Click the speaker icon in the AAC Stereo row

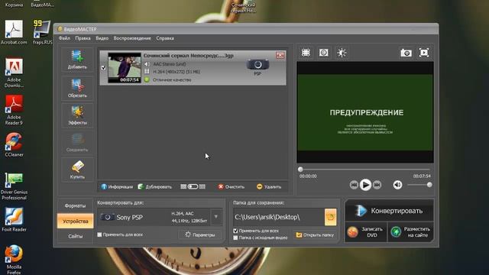pyautogui.click(x=147, y=64)
